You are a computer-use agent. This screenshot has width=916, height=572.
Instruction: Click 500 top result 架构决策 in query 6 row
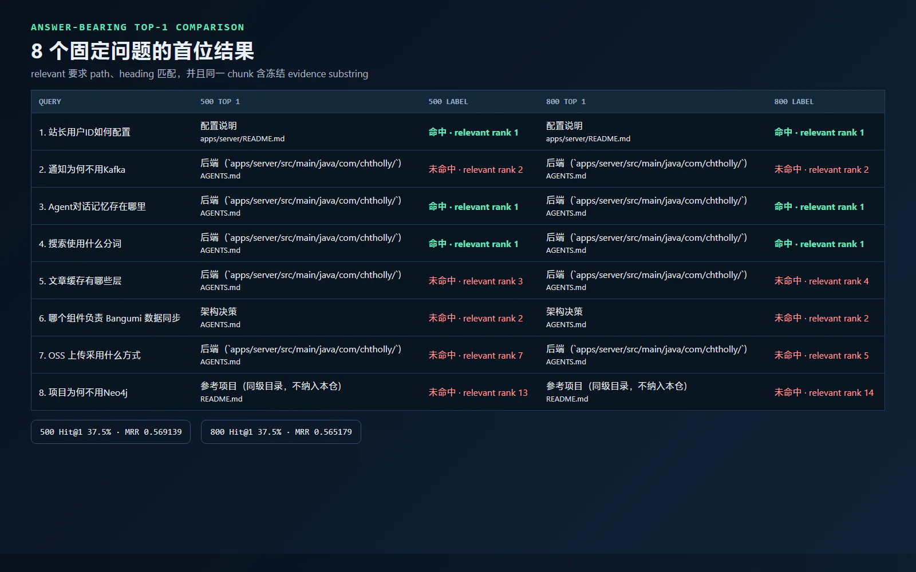coord(219,312)
